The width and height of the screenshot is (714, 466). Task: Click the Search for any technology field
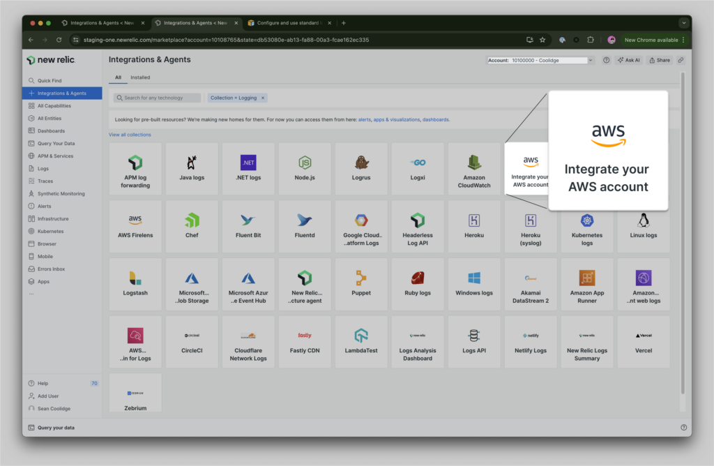(x=157, y=98)
